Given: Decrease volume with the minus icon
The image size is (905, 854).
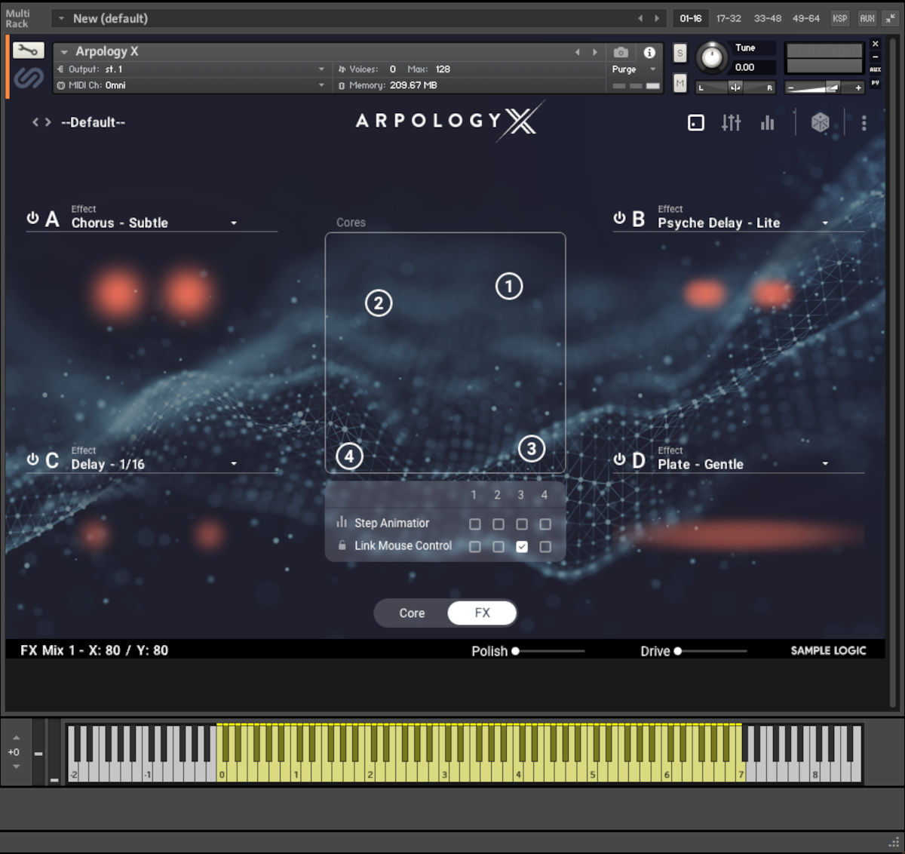Looking at the screenshot, I should 791,88.
